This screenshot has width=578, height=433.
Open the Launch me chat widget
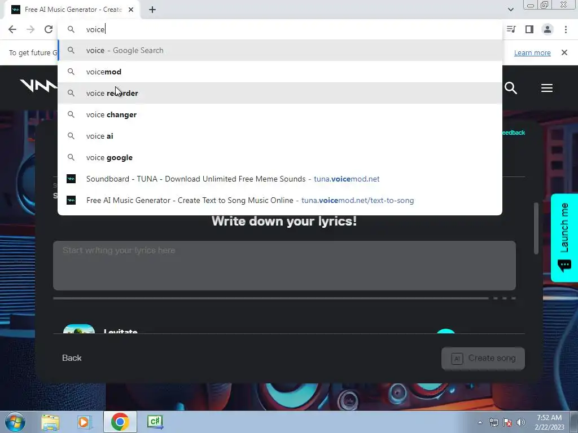click(x=564, y=238)
